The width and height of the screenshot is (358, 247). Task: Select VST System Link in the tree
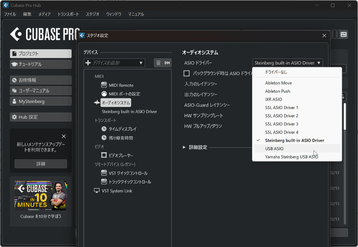pos(117,191)
